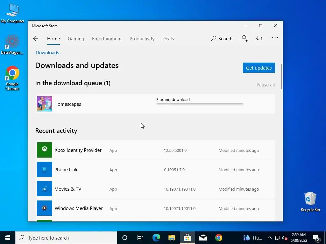Click the taskbar search box
The width and height of the screenshot is (326, 244).
coord(66,238)
